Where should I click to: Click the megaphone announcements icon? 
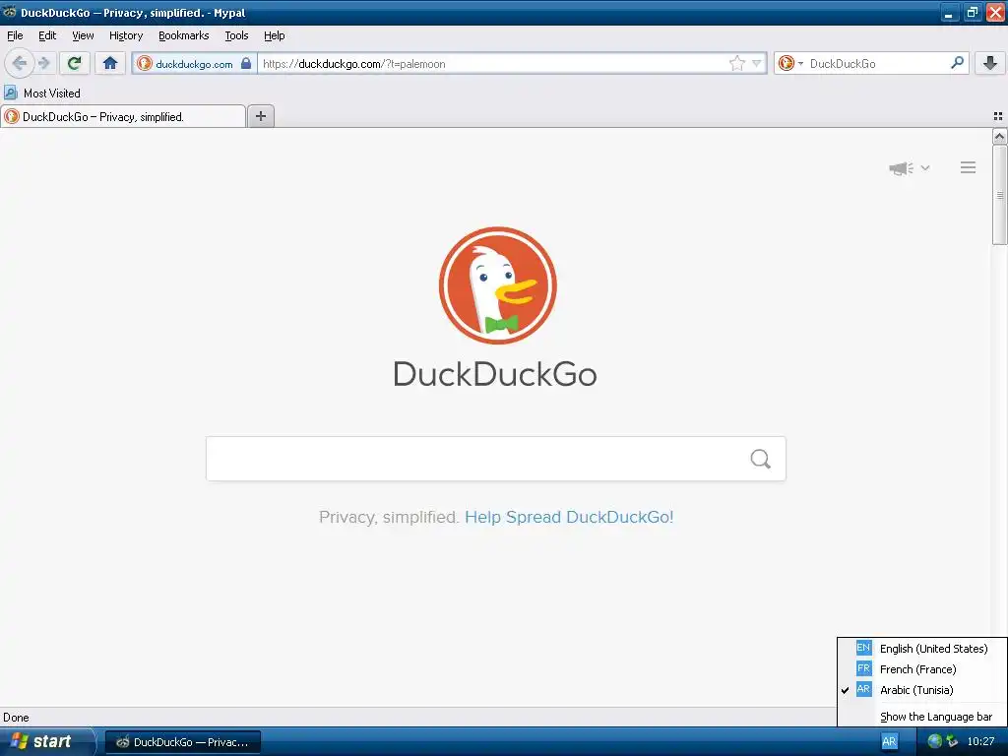901,168
